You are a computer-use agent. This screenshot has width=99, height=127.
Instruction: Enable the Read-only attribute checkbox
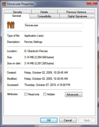26,94
